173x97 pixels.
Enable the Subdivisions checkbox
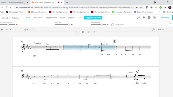click(x=112, y=25)
